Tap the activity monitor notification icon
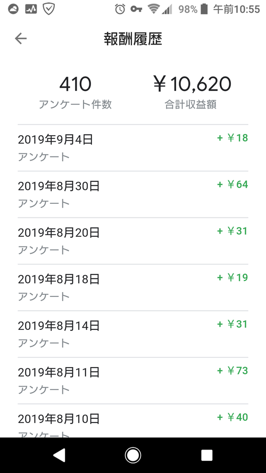266x473 pixels. pos(31,9)
